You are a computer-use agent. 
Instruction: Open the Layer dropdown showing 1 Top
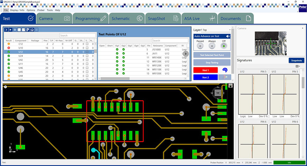tap(230, 30)
